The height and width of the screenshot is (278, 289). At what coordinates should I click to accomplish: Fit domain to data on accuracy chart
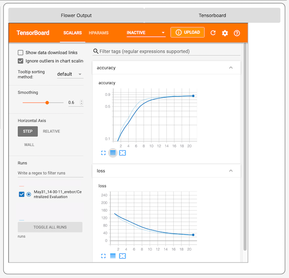(122, 153)
